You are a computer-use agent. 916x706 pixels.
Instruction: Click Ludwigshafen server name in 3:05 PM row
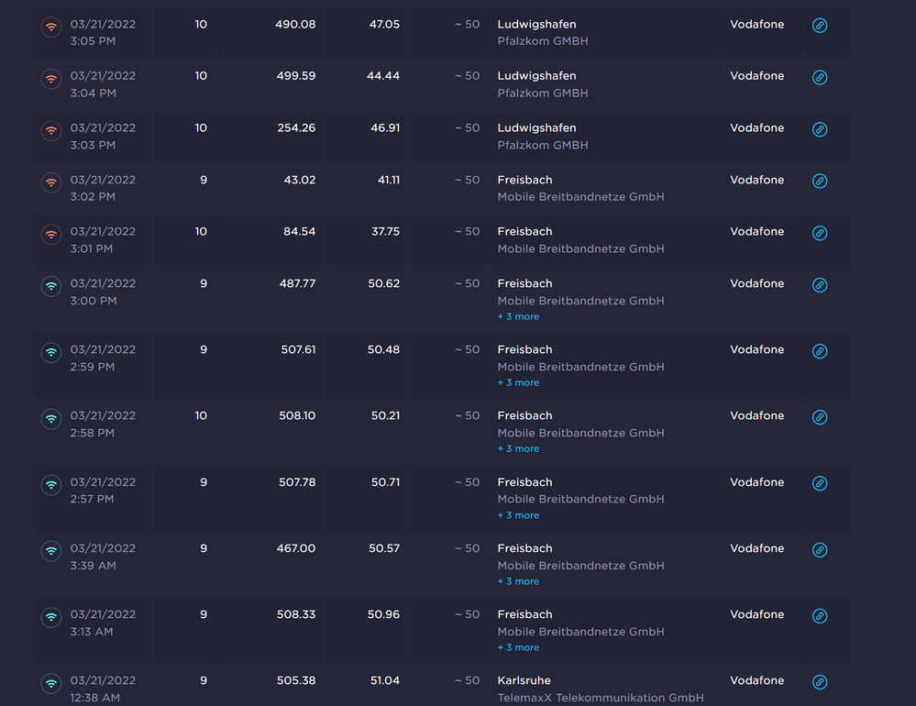536,25
